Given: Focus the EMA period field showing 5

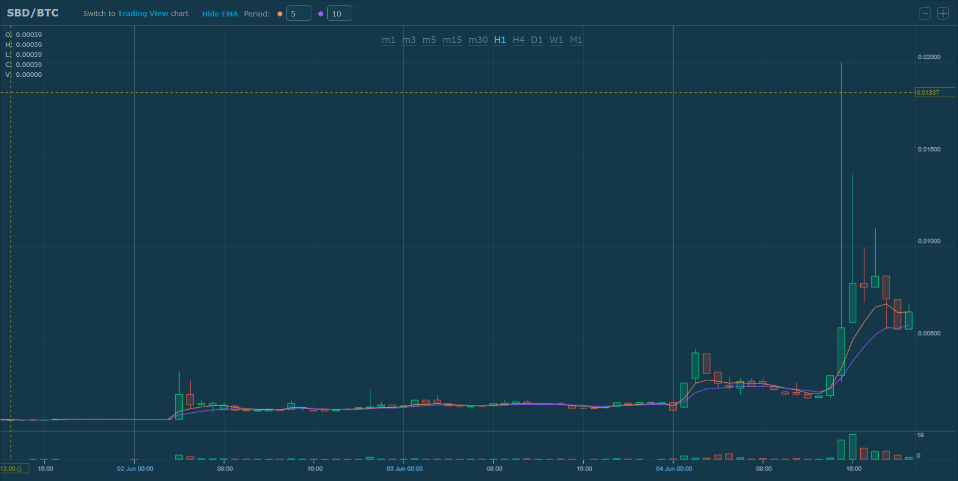Looking at the screenshot, I should [x=299, y=13].
